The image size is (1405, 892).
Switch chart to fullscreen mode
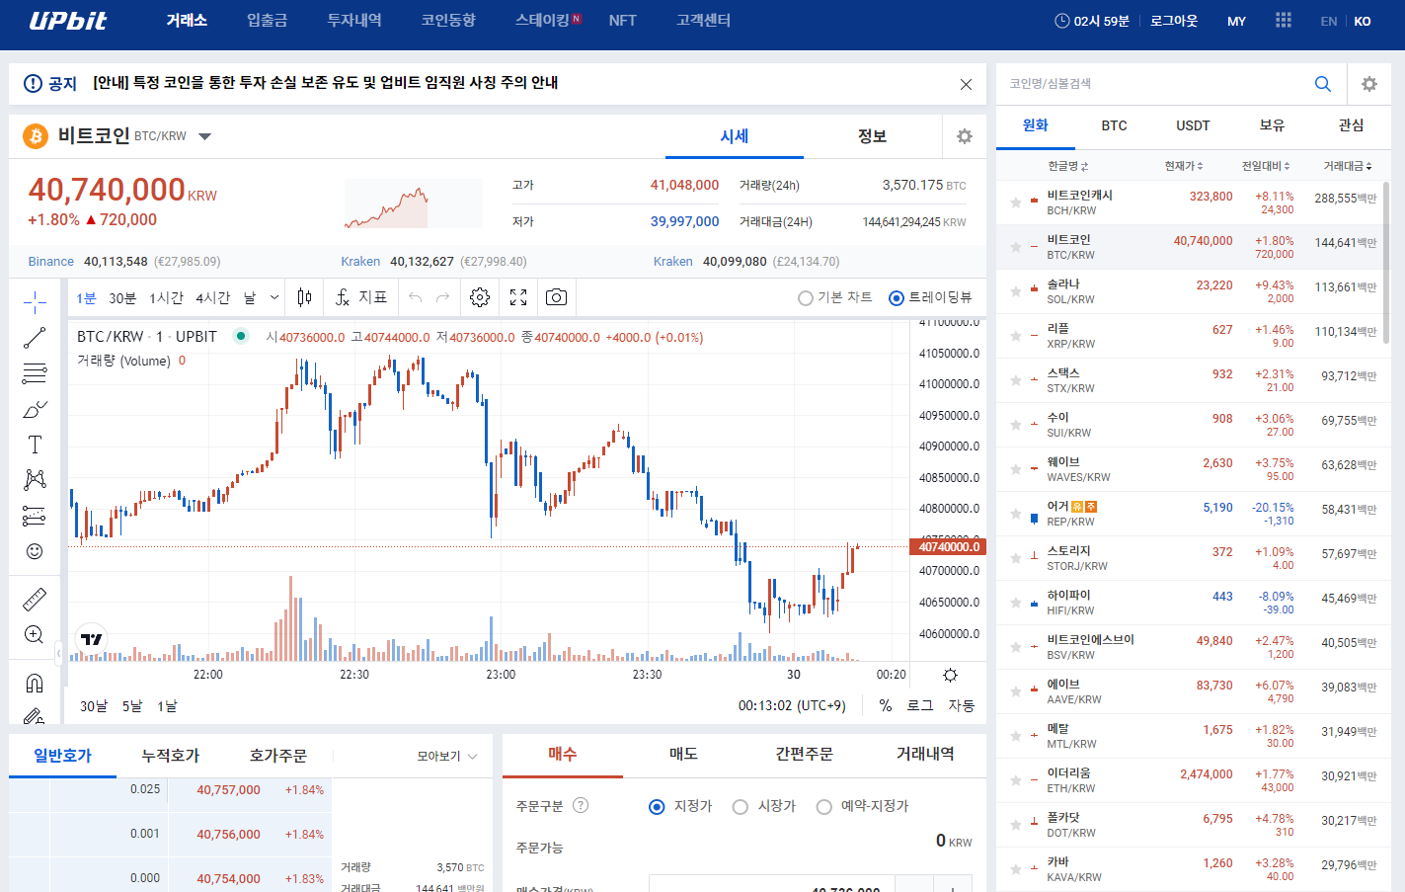click(518, 297)
